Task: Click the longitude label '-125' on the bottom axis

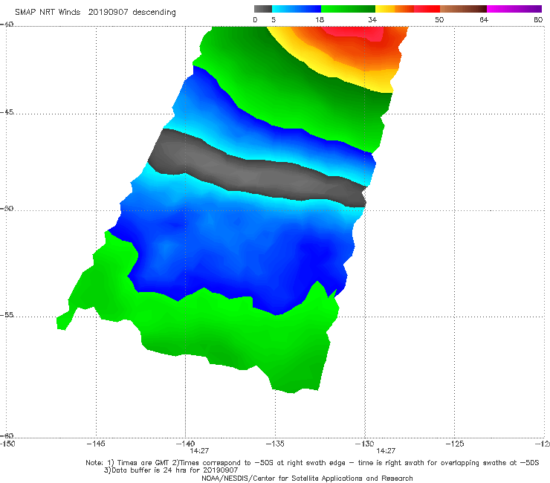Action: tap(455, 444)
